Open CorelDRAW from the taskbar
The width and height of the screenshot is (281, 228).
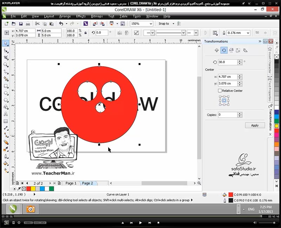[13, 209]
